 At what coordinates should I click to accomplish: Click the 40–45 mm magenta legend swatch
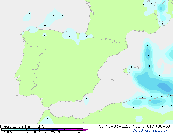pyautogui.click(x=74, y=129)
